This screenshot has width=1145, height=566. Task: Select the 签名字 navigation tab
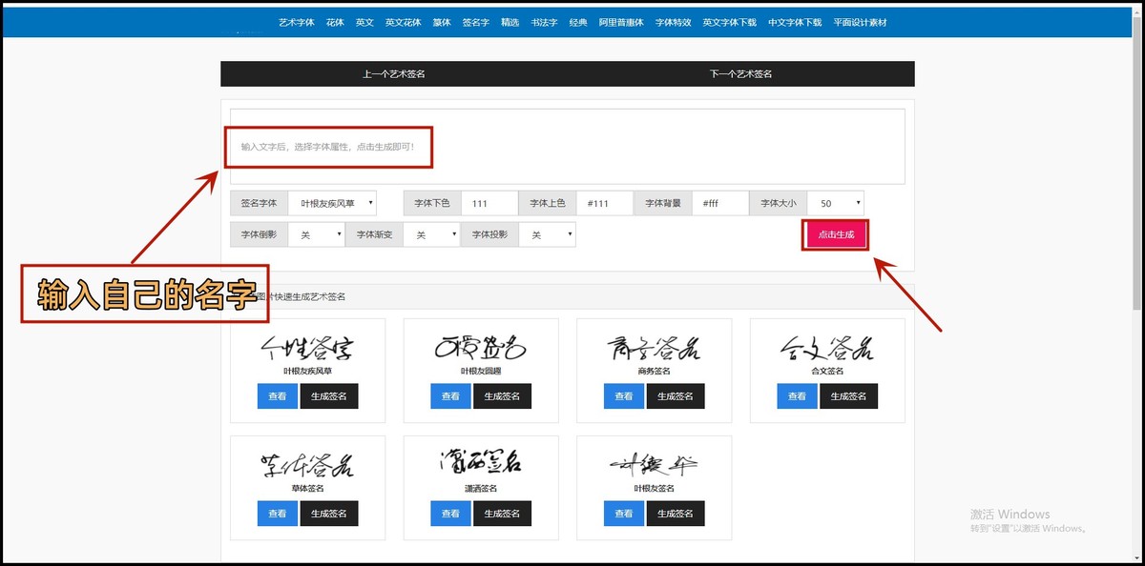(x=476, y=21)
